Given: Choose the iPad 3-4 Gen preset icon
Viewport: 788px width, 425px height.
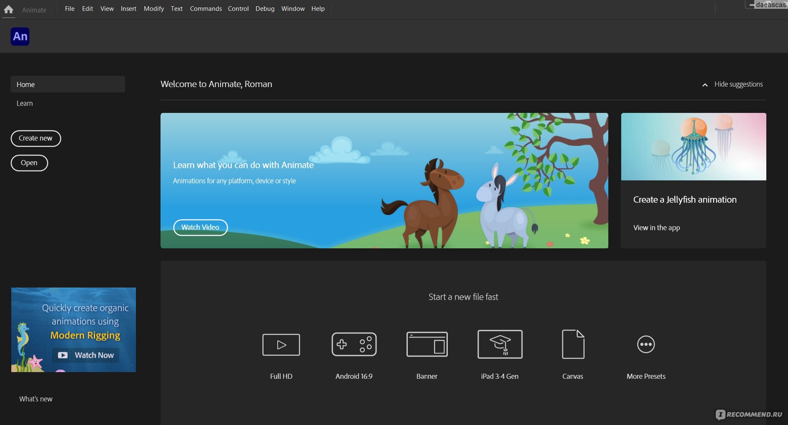Looking at the screenshot, I should 500,344.
